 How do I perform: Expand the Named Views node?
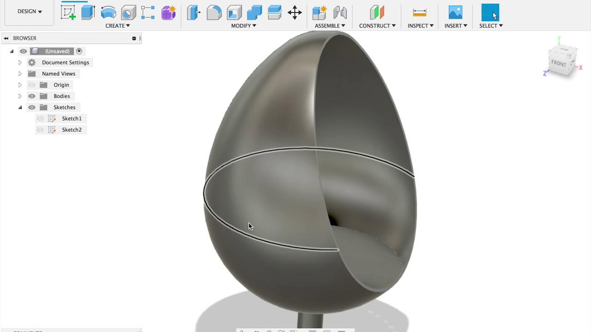(20, 74)
